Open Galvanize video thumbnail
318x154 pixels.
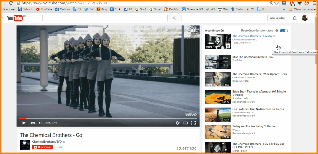pyautogui.click(x=218, y=41)
